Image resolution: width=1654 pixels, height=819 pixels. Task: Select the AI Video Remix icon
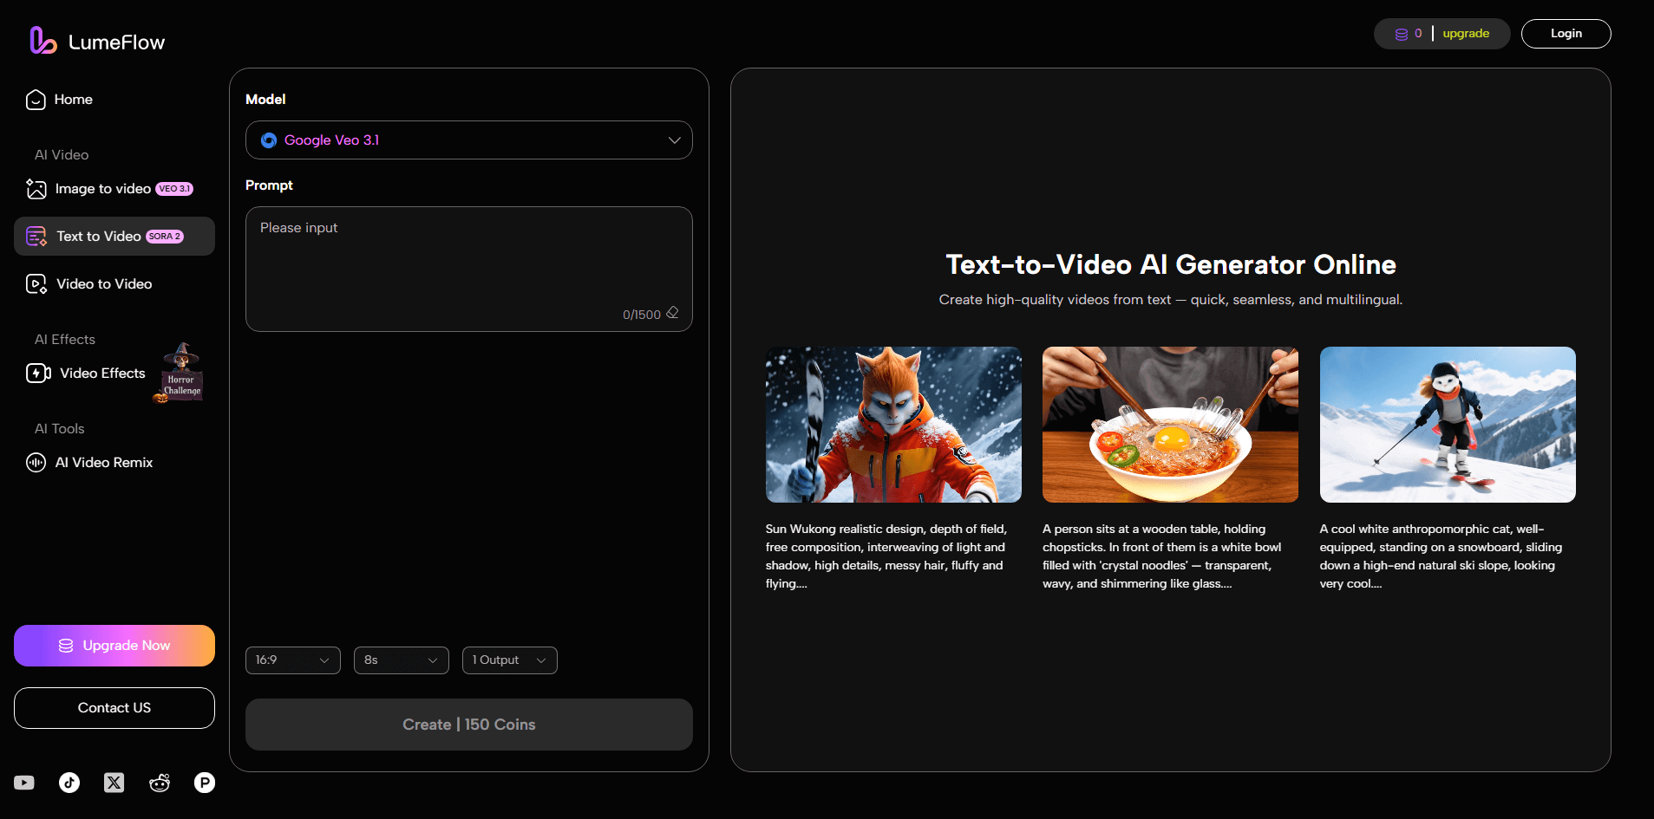[x=35, y=462]
